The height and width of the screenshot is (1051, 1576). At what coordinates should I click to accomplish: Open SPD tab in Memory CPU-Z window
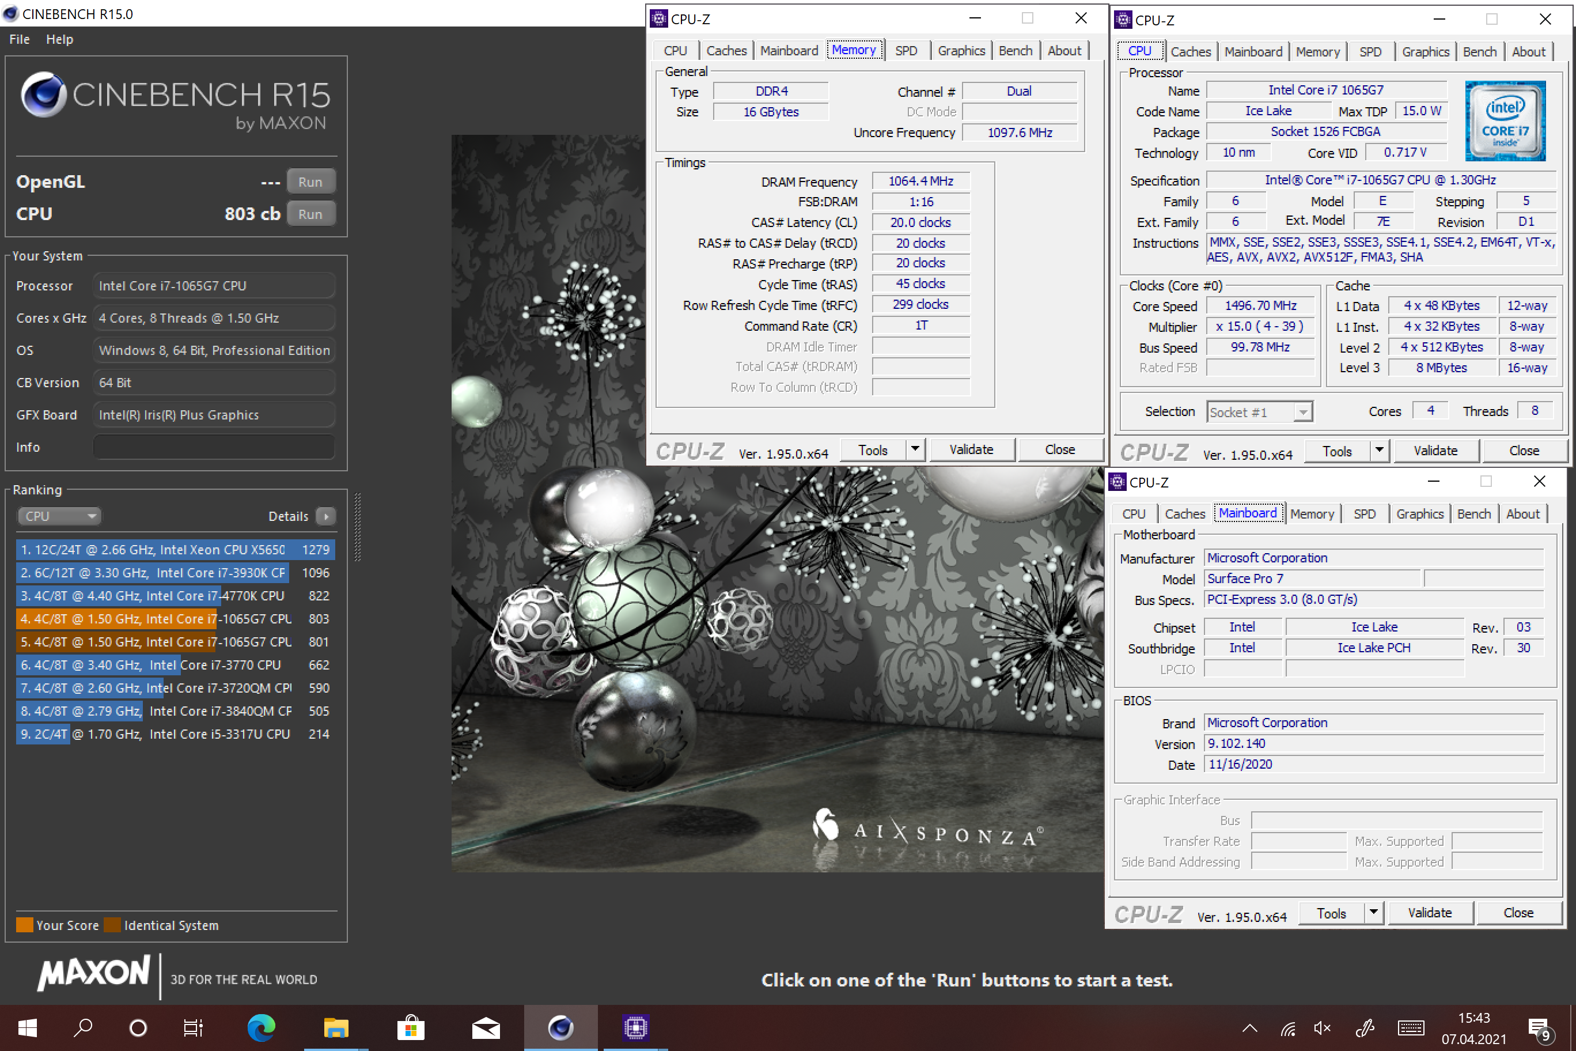tap(906, 51)
